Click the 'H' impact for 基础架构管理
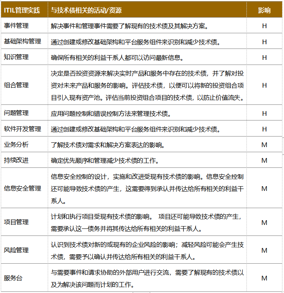This screenshot has width=284, height=293. [x=264, y=42]
